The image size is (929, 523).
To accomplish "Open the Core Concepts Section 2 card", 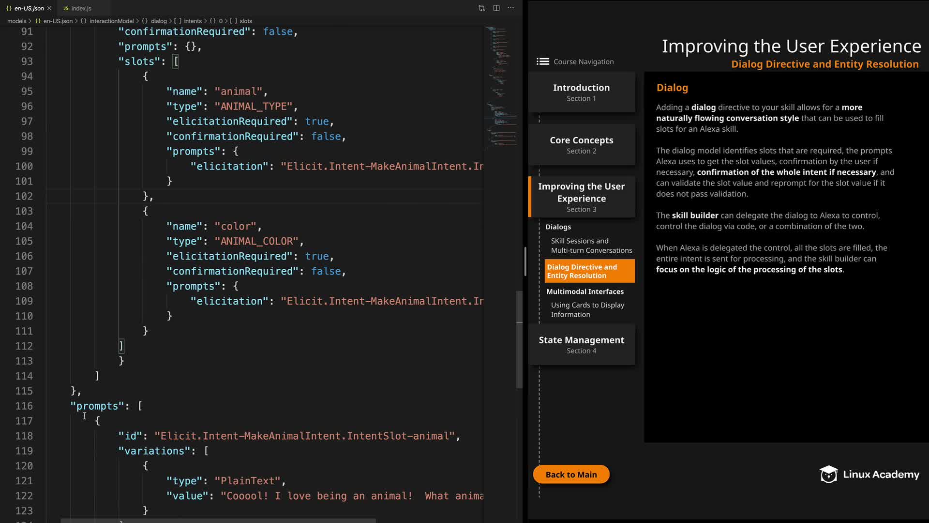I will (x=581, y=145).
